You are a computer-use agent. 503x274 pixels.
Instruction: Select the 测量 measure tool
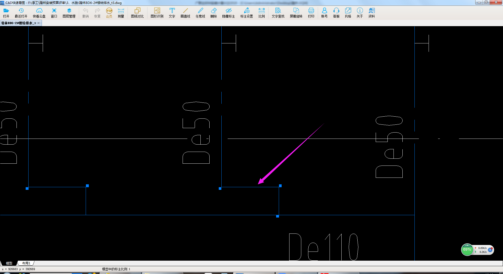pyautogui.click(x=121, y=13)
